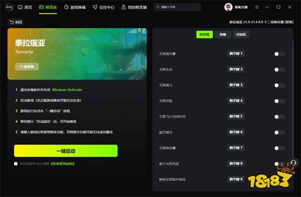Image resolution: width=301 pixels, height=197 pixels.
Task: Open the 首页 home tab
Action: (x=25, y=8)
